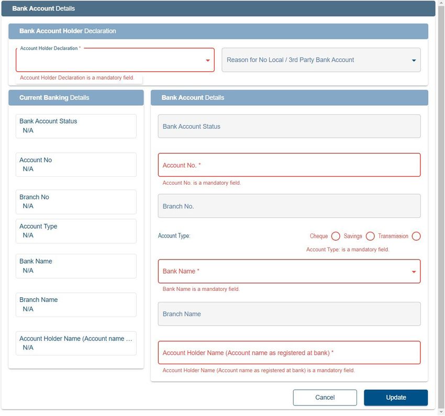
Task: Click the Branch No. field
Action: 289,206
